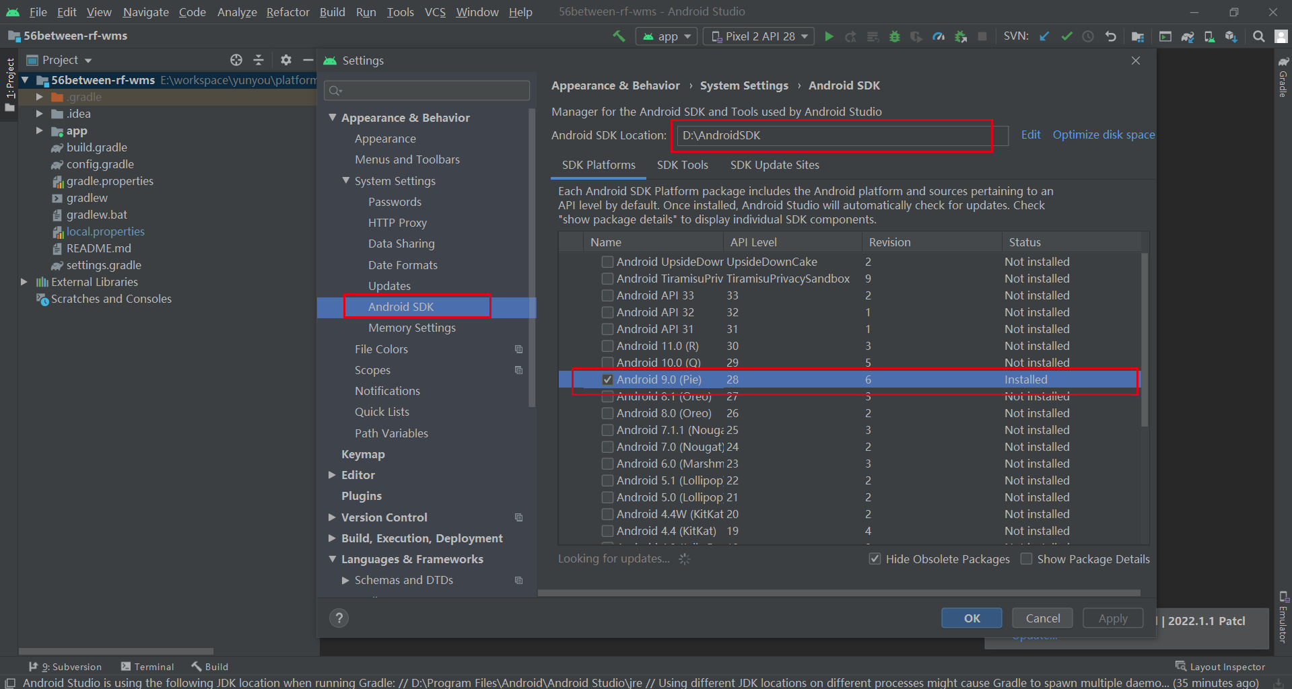The height and width of the screenshot is (689, 1292).
Task: Switch to the SDK Tools tab
Action: (682, 165)
